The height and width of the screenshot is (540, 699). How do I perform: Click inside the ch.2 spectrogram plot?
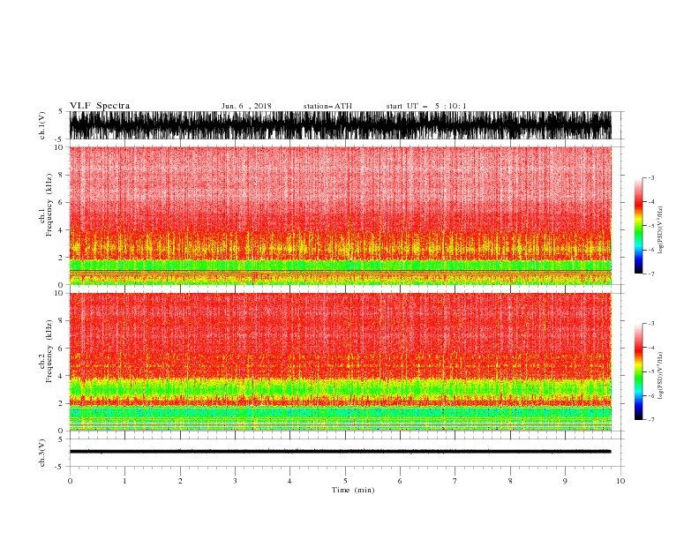tap(340, 362)
